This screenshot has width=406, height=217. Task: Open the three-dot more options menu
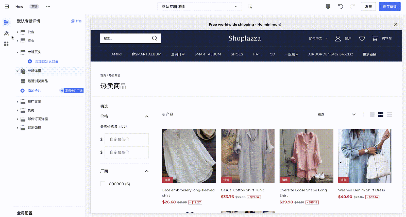48,7
